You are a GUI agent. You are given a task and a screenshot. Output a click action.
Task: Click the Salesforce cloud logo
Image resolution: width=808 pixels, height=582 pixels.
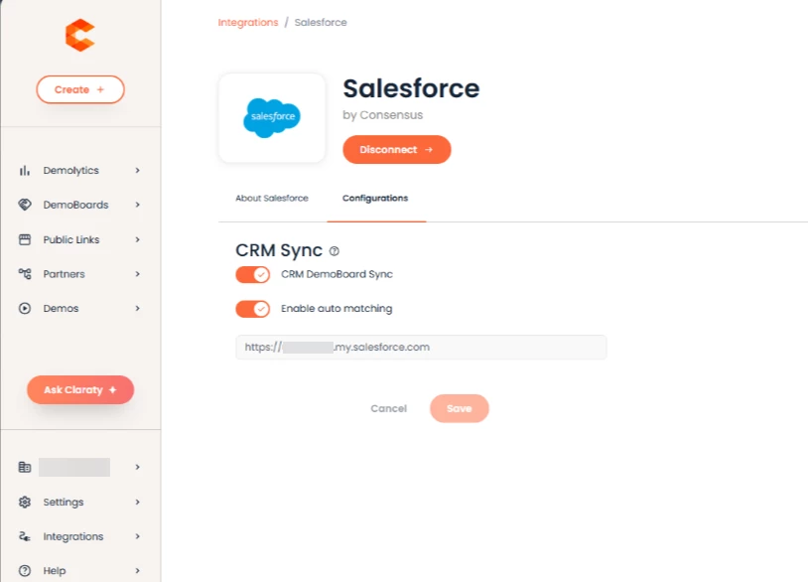click(272, 117)
